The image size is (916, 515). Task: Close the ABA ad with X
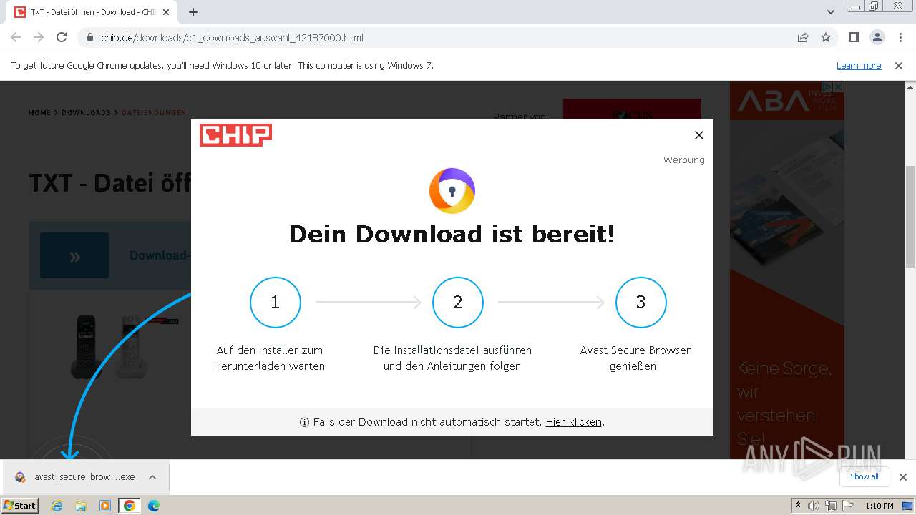(x=839, y=87)
